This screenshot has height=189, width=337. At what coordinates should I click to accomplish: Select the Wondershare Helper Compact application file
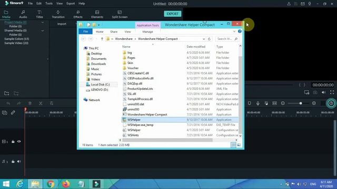point(147,114)
